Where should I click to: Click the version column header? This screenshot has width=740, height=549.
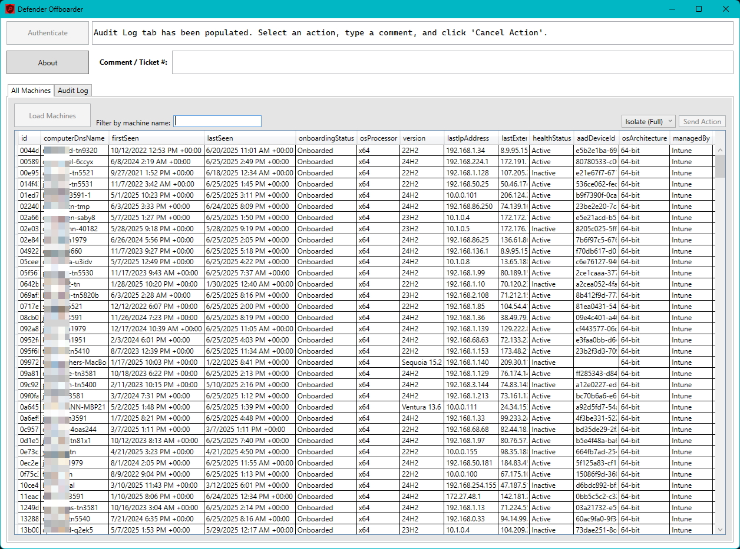(x=422, y=138)
